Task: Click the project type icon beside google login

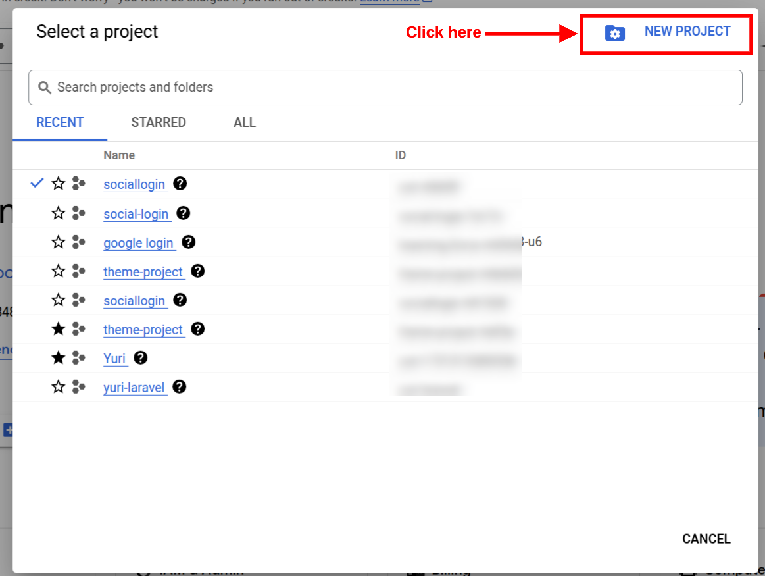Action: point(79,242)
